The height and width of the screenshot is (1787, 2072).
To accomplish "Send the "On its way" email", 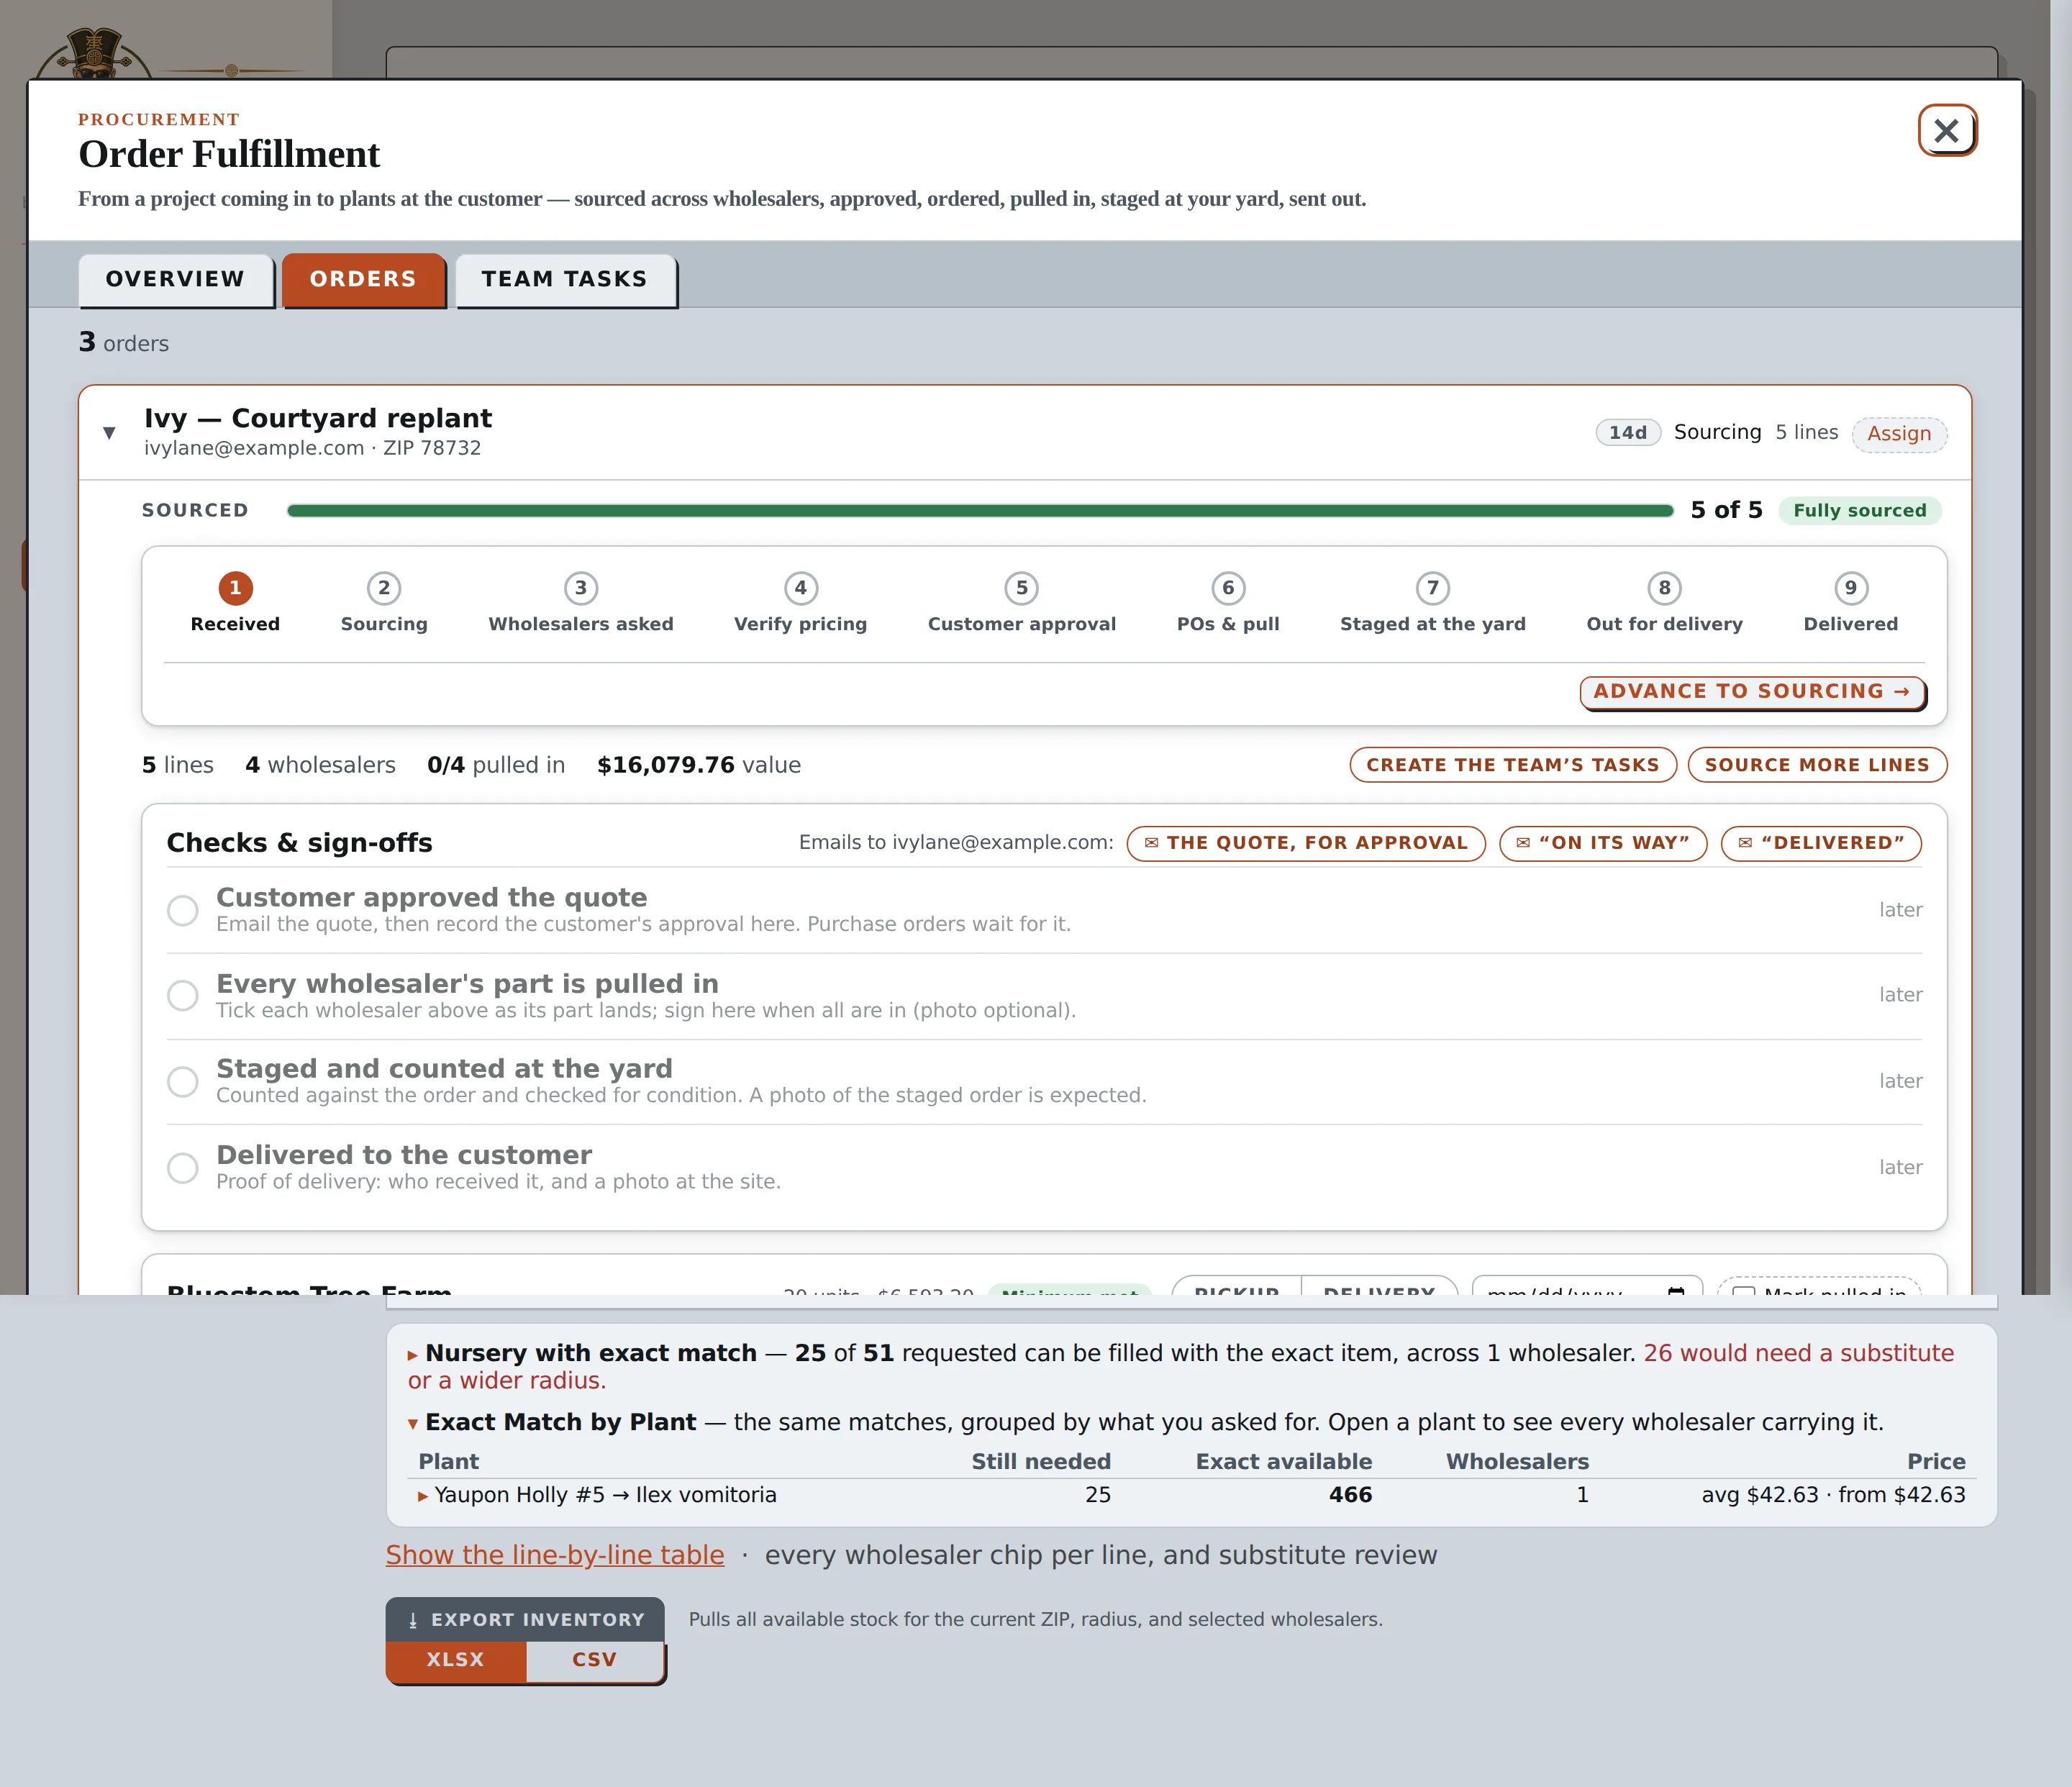I will click(1603, 843).
